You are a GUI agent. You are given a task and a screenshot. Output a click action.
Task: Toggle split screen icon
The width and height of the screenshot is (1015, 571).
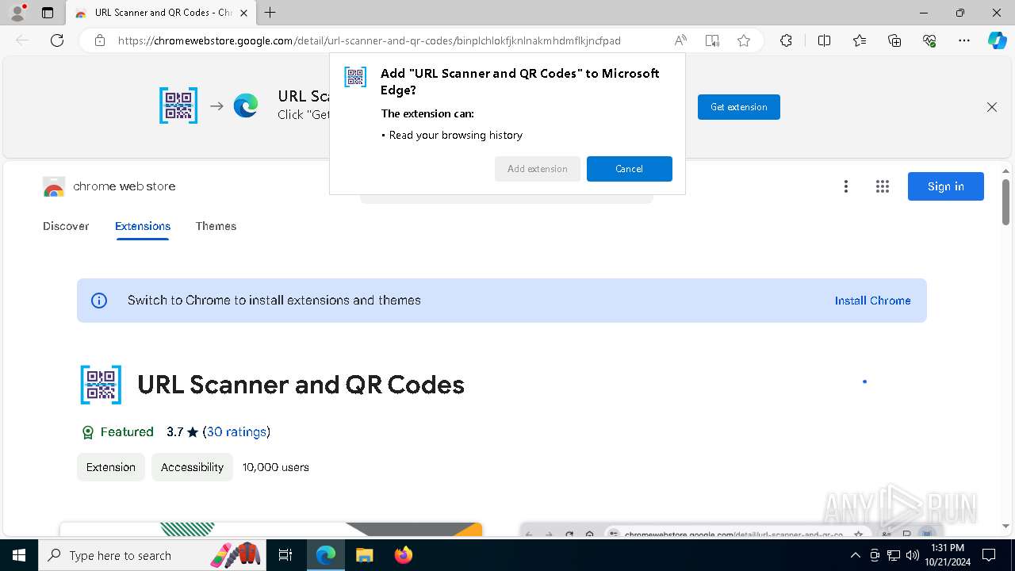[x=824, y=40]
